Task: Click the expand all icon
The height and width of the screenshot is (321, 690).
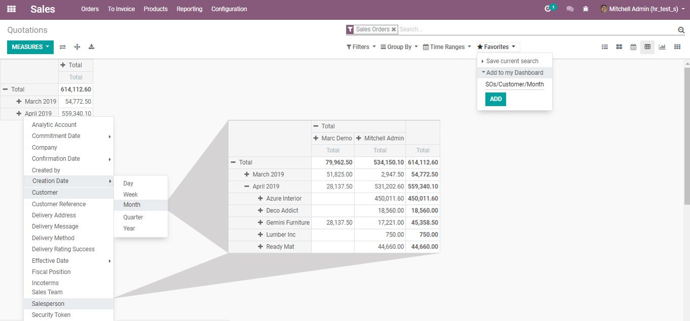Action: click(x=77, y=47)
